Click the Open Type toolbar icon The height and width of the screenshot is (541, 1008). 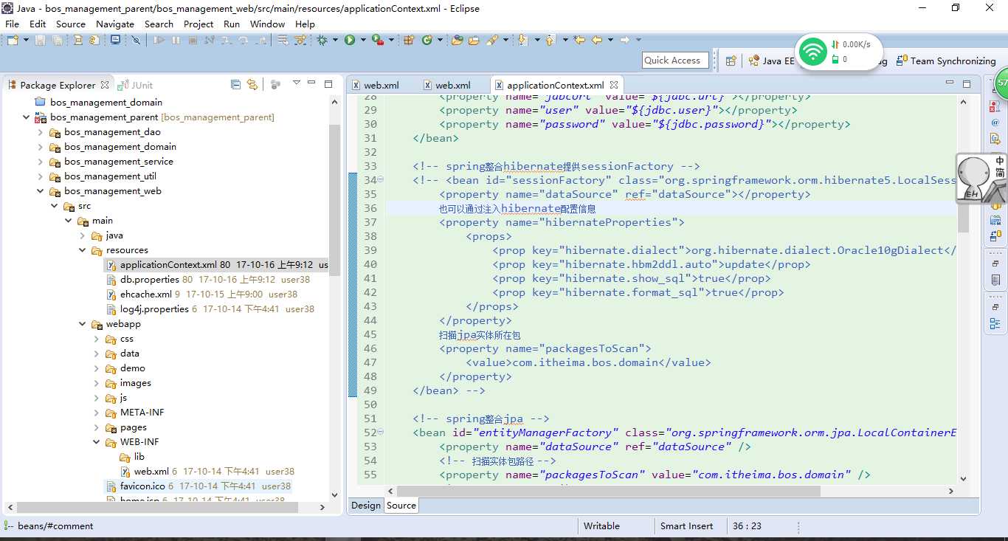[x=457, y=40]
